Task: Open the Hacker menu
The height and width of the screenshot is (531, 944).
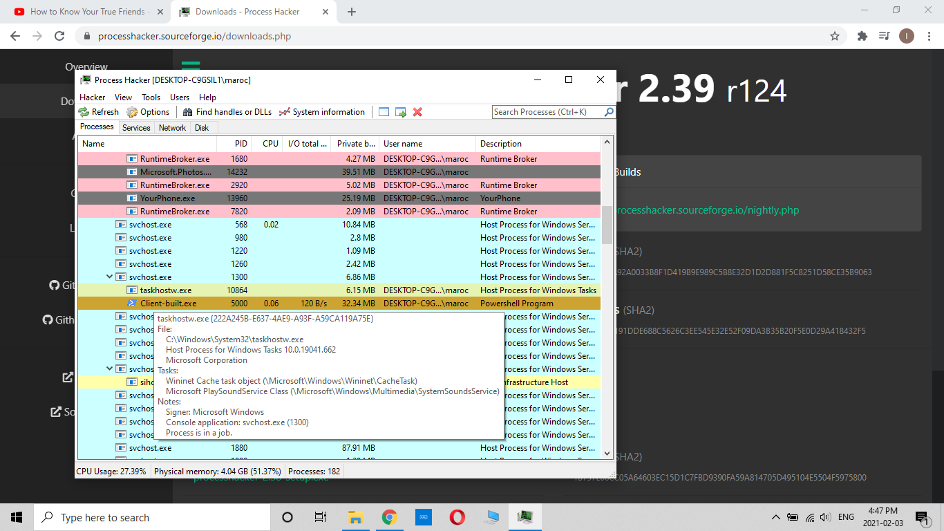Action: [x=93, y=97]
